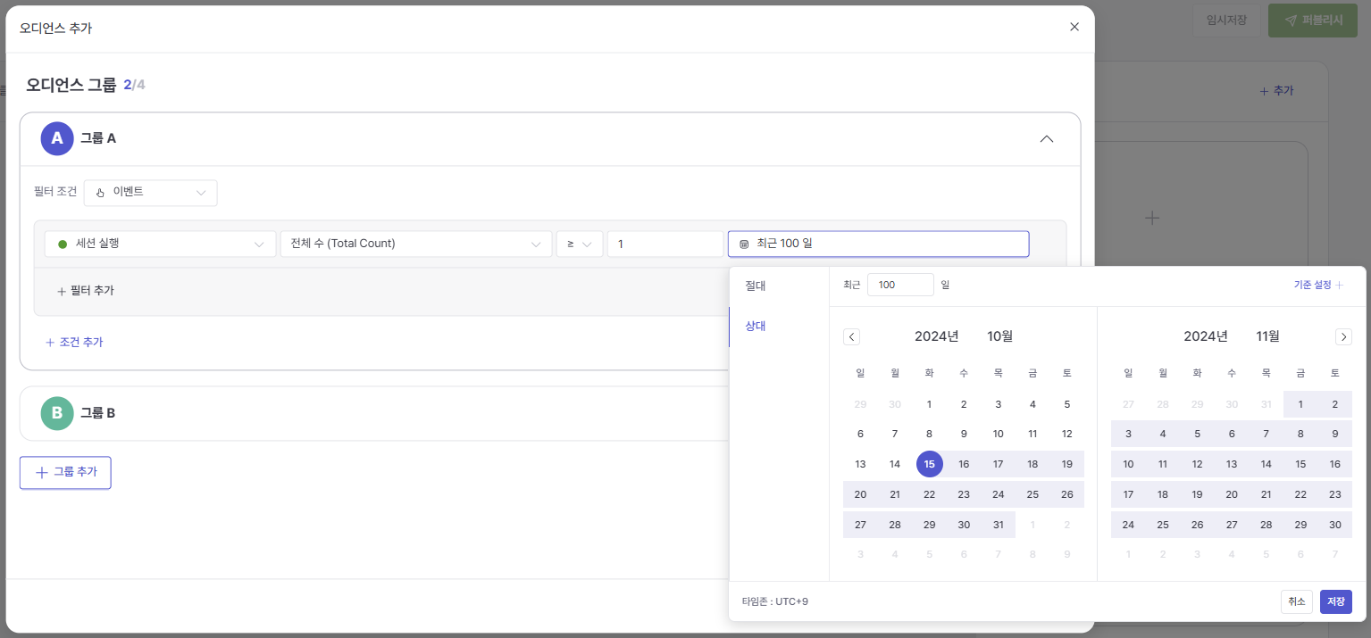Go to next month in calendar

pyautogui.click(x=1343, y=336)
